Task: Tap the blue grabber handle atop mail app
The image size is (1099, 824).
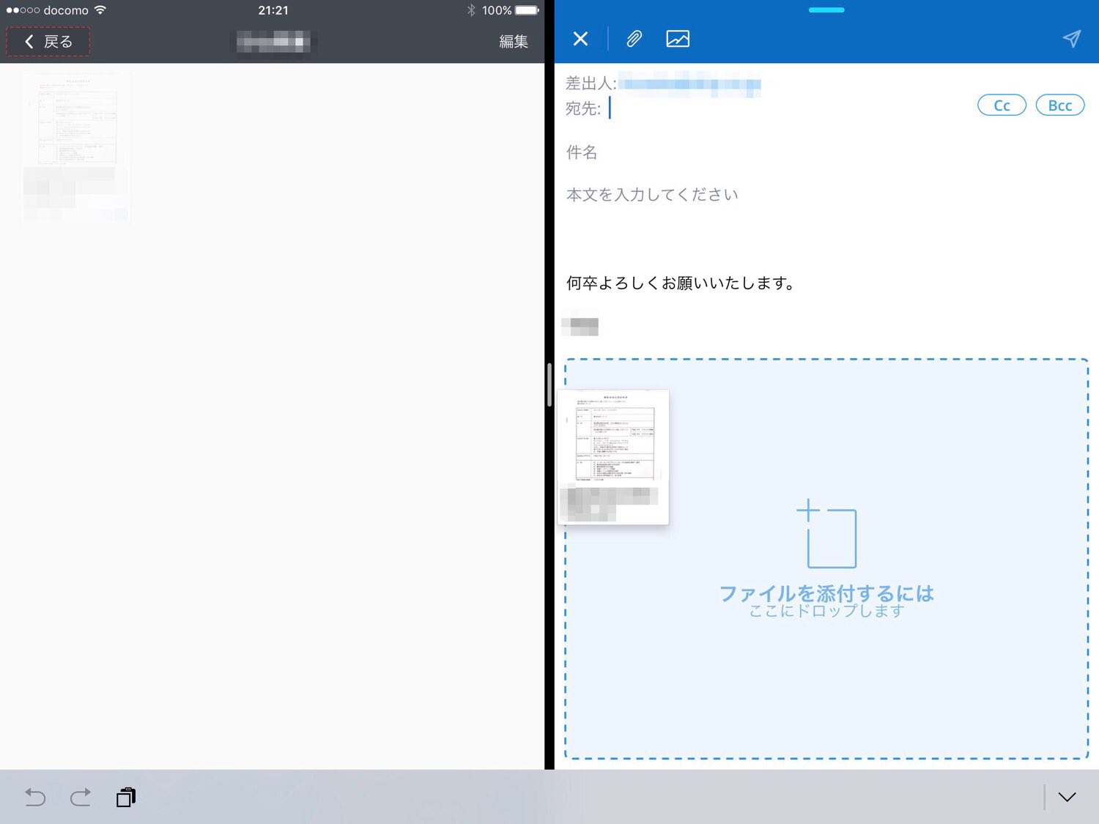Action: click(x=826, y=10)
